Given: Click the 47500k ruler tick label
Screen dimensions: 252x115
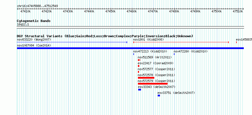Looking at the screenshot, I should click(x=217, y=11).
